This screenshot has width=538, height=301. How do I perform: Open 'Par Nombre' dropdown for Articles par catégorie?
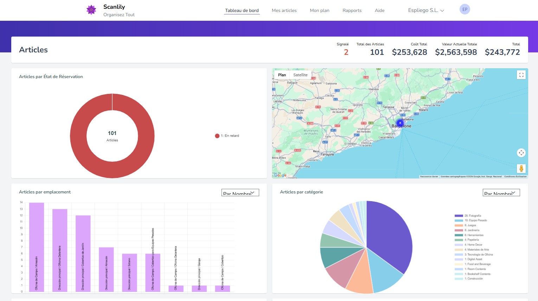click(x=501, y=193)
